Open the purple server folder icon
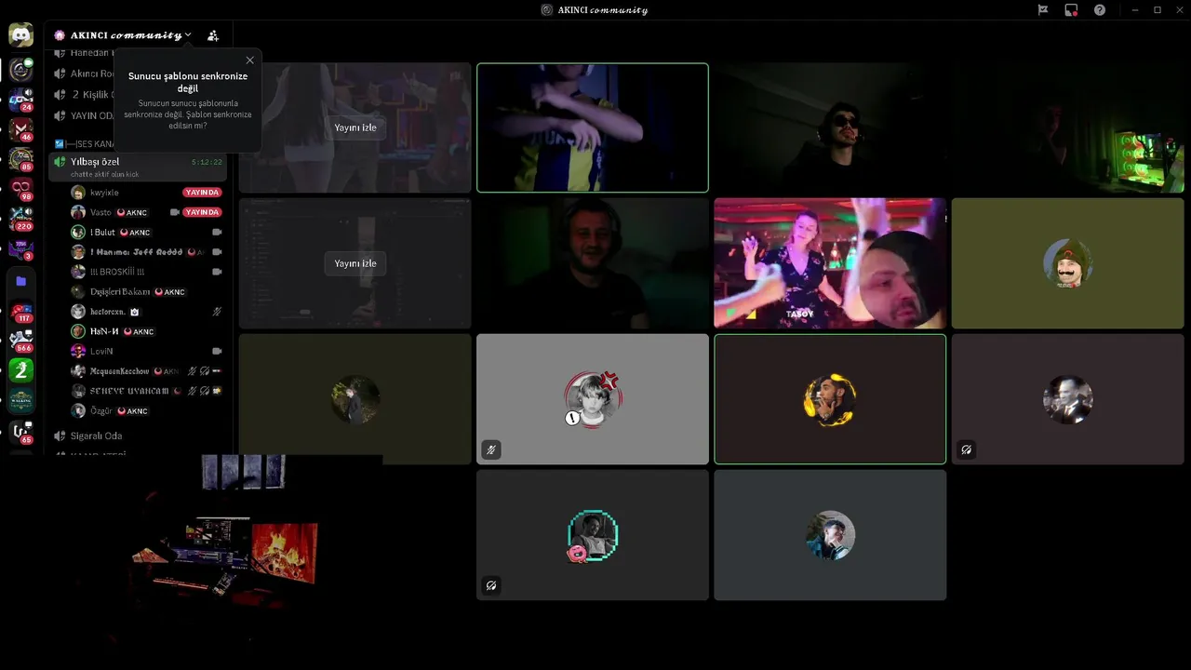Viewport: 1191px width, 670px height. pos(20,281)
